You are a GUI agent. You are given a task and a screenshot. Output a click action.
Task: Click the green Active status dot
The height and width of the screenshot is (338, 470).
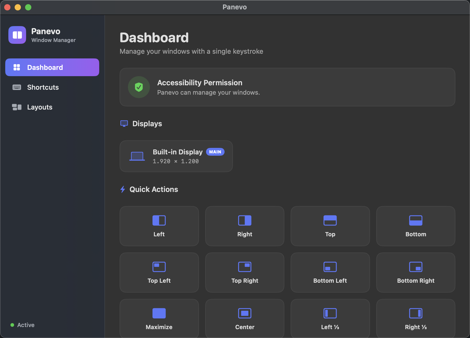coord(12,325)
